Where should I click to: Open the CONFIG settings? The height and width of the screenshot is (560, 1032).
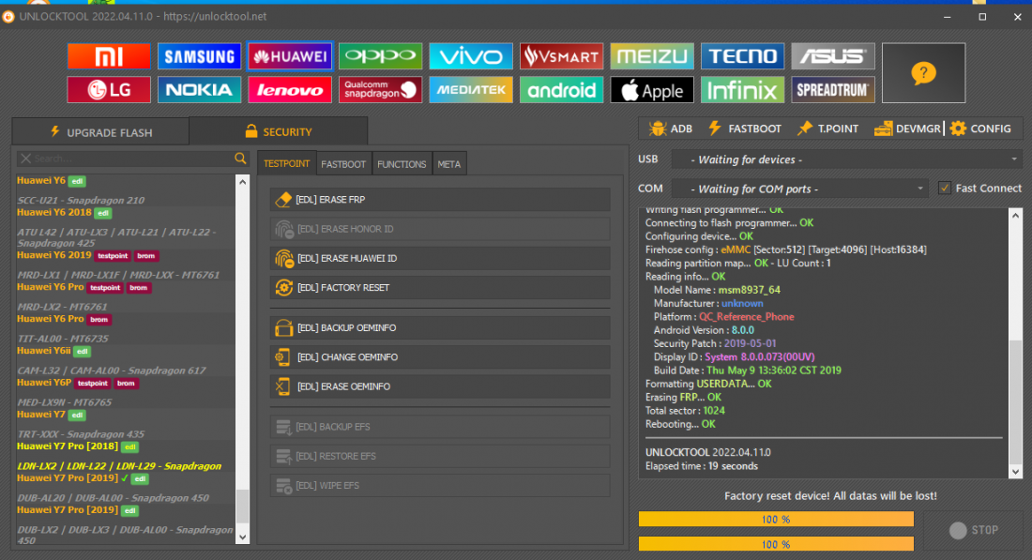980,129
